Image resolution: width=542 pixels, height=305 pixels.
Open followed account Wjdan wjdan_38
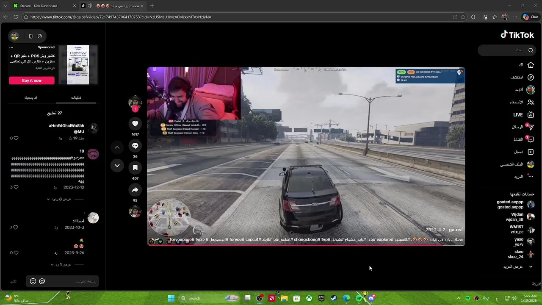point(520,217)
